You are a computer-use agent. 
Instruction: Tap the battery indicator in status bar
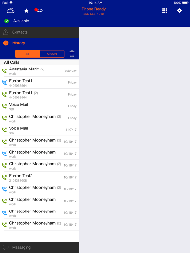coord(185,3)
